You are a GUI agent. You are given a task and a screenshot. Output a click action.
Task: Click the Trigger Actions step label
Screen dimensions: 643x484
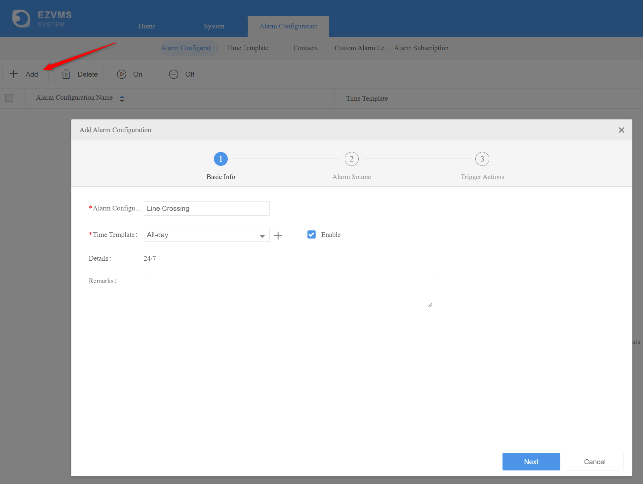482,177
